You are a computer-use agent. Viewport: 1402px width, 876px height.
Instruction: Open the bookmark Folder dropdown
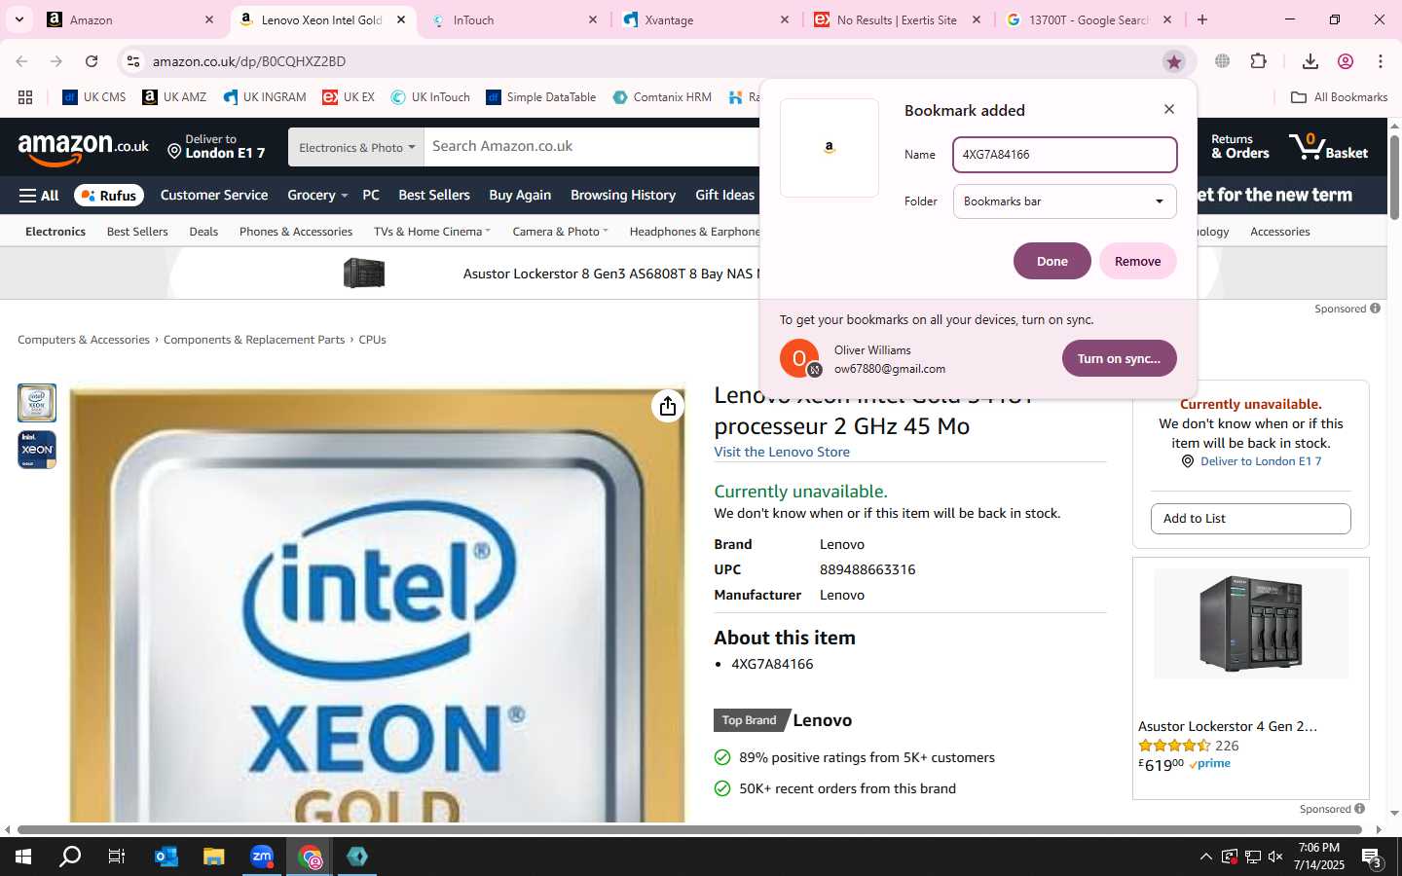[1064, 201]
